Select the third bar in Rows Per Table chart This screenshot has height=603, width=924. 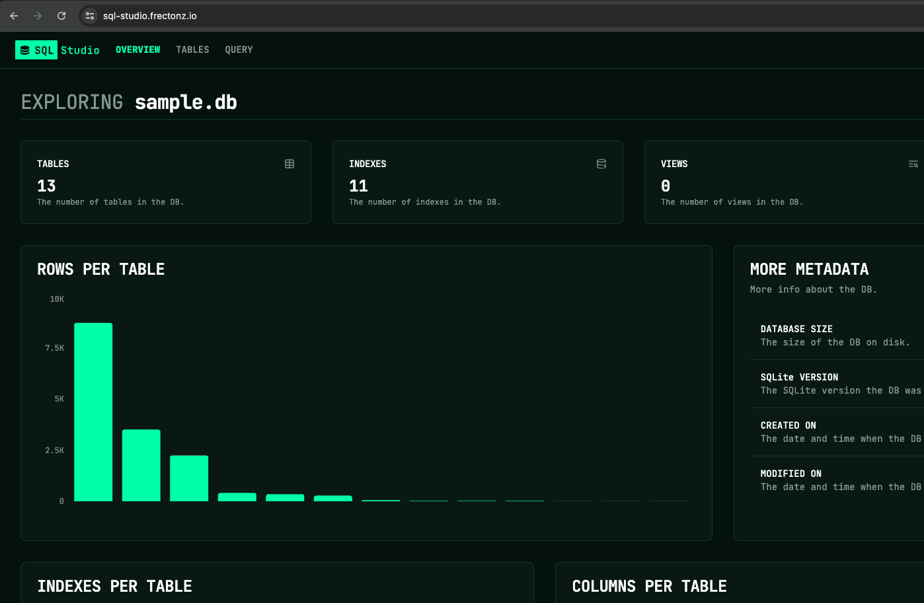click(x=189, y=478)
